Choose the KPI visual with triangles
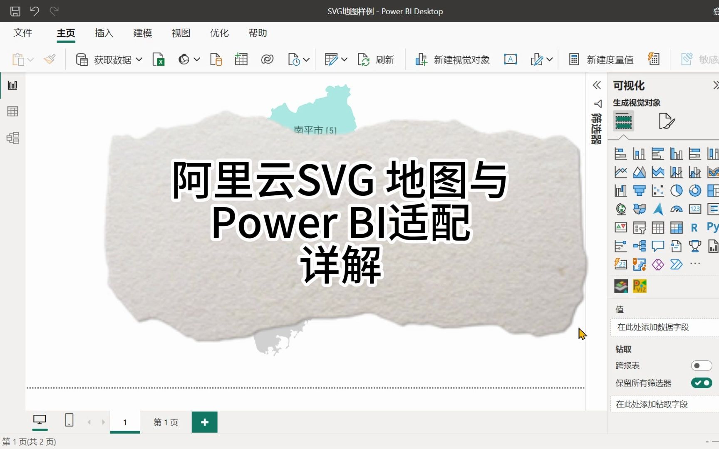 [x=620, y=228]
